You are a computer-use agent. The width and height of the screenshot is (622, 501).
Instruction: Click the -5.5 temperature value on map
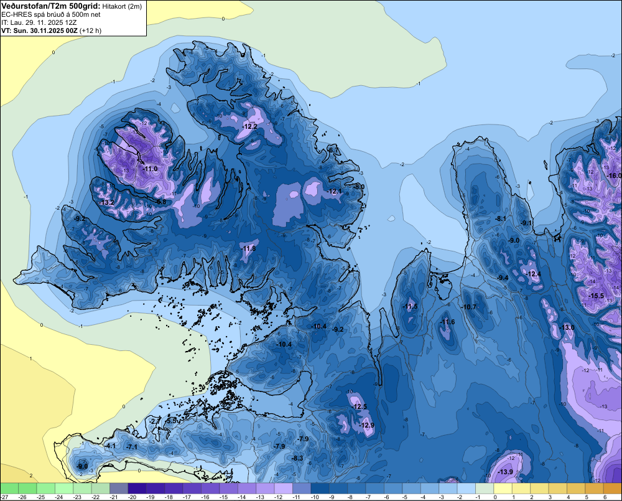171,421
